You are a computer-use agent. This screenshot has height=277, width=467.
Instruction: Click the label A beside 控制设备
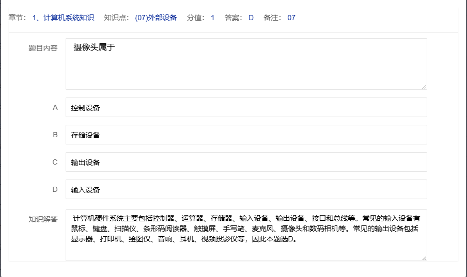55,108
